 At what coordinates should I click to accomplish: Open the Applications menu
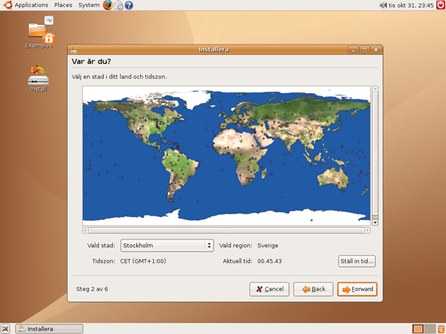pos(31,5)
